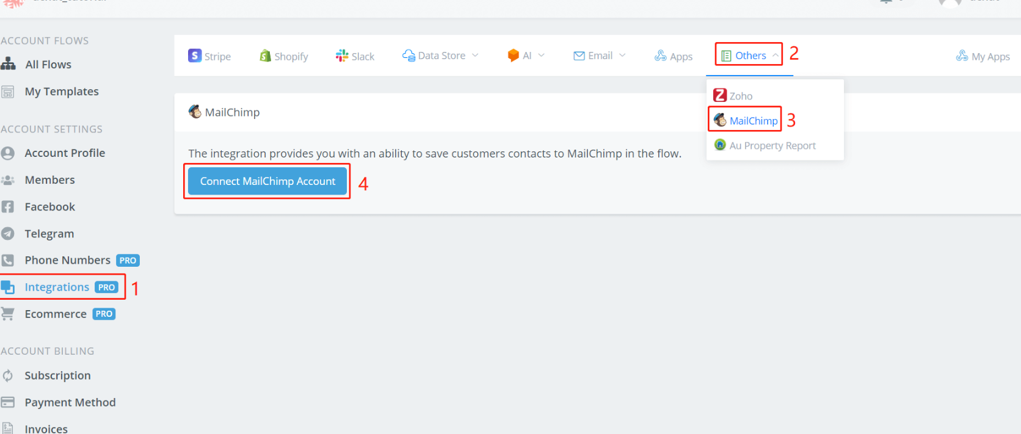
Task: Select MailChimp from the Others menu
Action: click(x=753, y=120)
